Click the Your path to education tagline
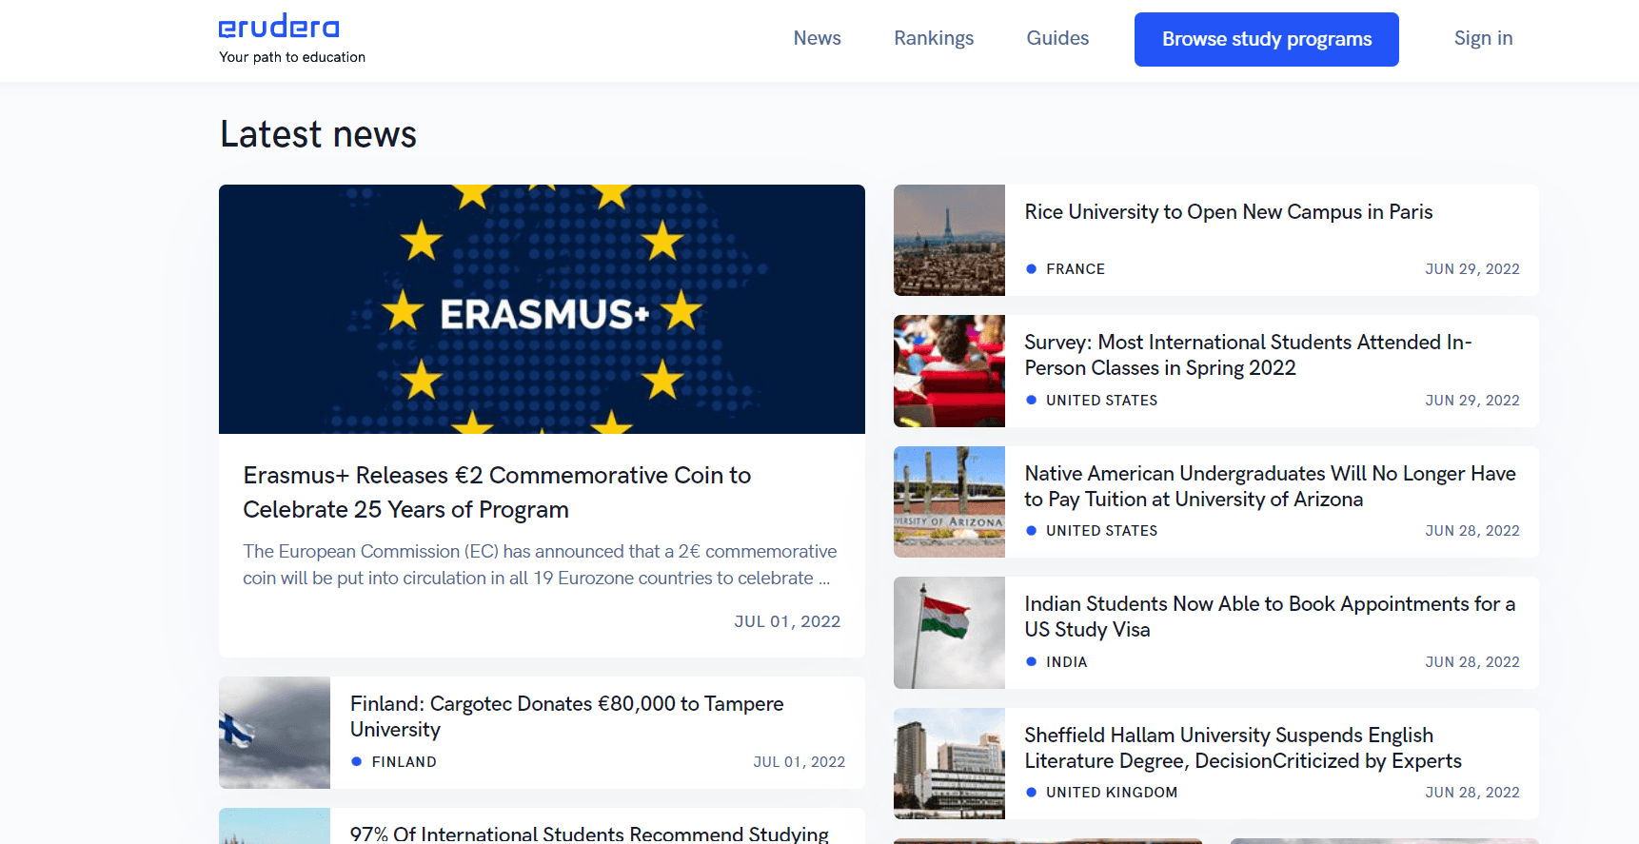The height and width of the screenshot is (844, 1639). coord(292,57)
